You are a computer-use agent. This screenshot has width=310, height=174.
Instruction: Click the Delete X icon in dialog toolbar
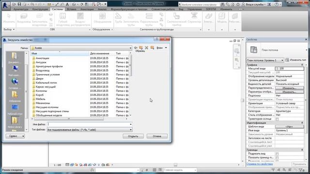coord(146,48)
